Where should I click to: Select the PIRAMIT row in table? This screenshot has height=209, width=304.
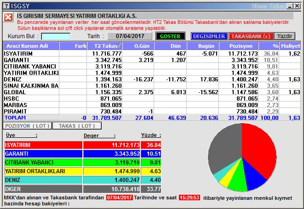click(152, 111)
